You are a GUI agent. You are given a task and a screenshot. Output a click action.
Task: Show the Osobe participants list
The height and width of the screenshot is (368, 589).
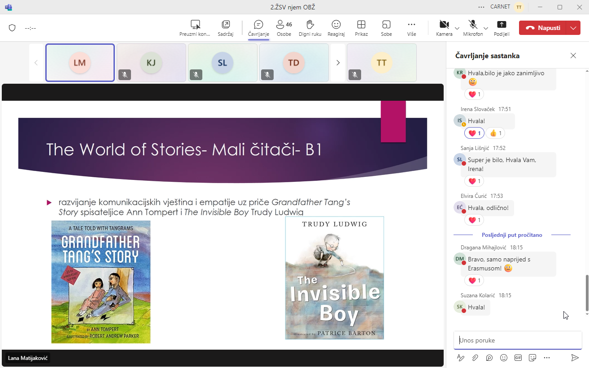tap(284, 28)
